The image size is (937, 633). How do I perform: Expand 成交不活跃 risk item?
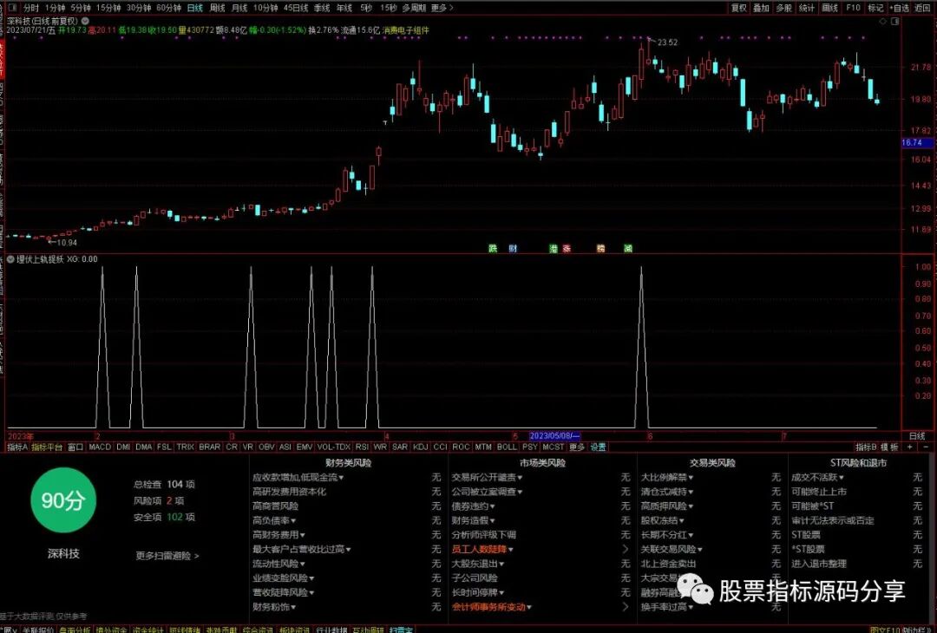pos(817,477)
